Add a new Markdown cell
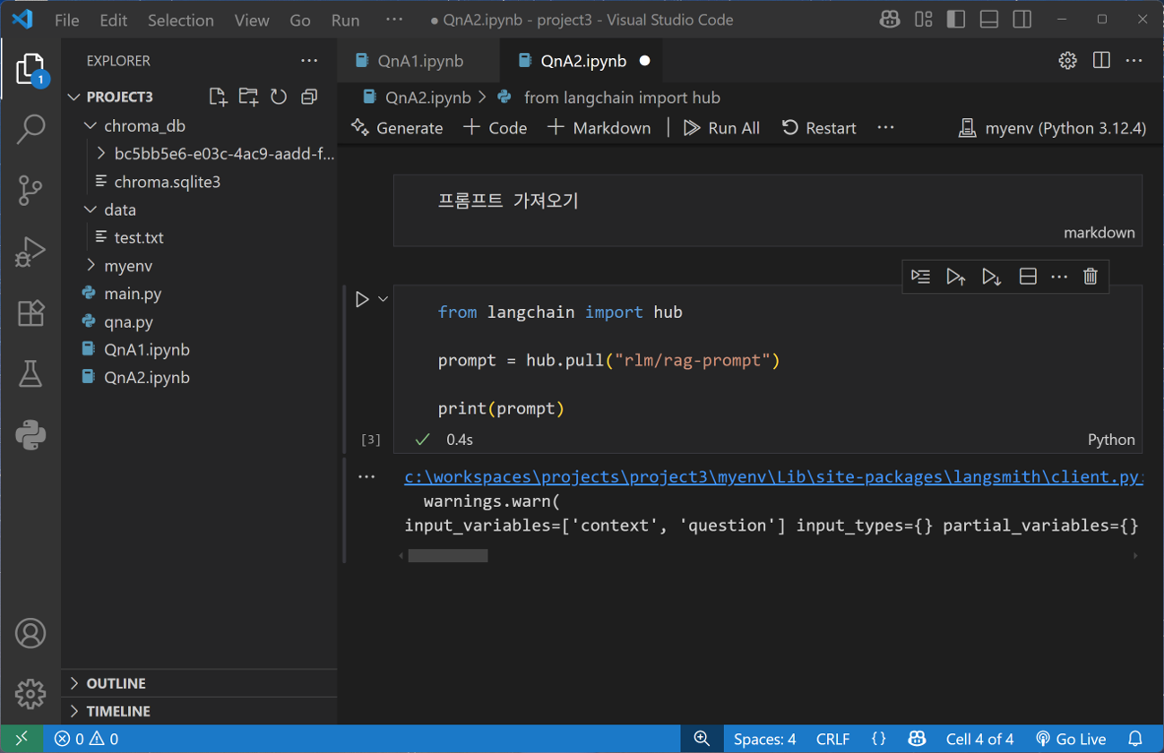 click(x=599, y=128)
